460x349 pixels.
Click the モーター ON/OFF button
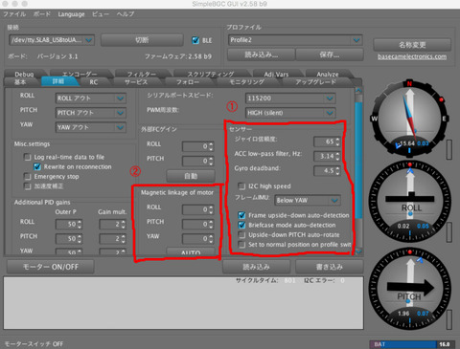[51, 267]
